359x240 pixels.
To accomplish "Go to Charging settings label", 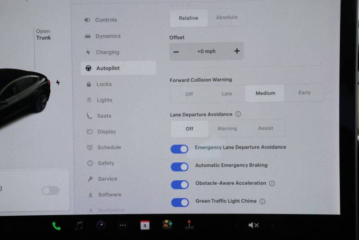I will 108,52.
